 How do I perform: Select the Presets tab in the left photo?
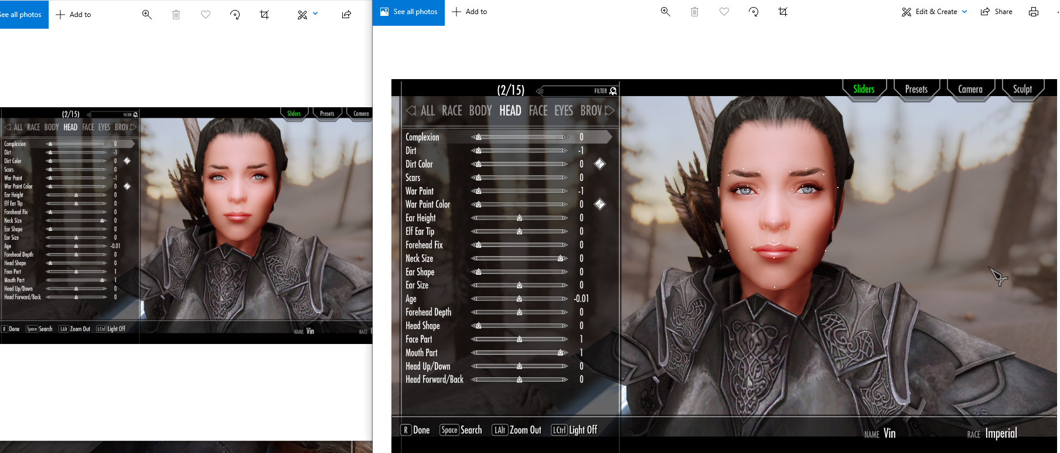click(327, 114)
